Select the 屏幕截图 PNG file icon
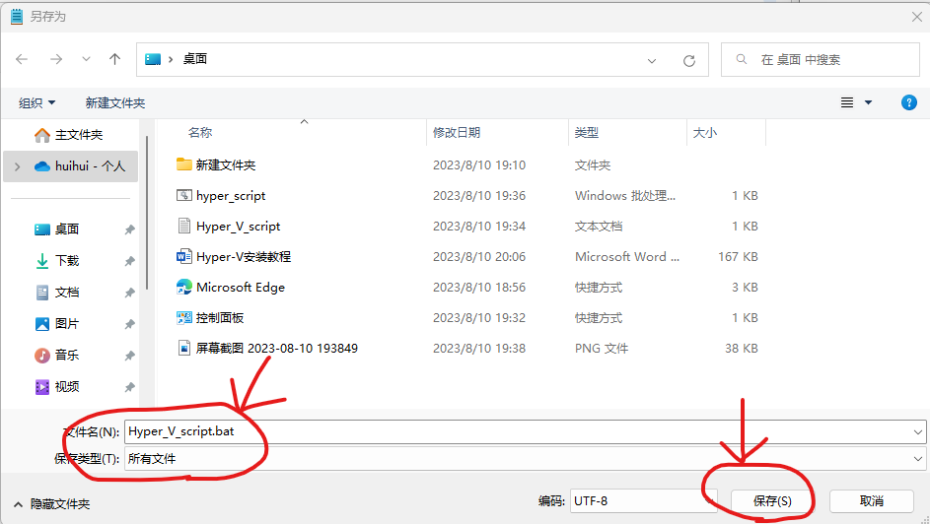 coord(183,348)
